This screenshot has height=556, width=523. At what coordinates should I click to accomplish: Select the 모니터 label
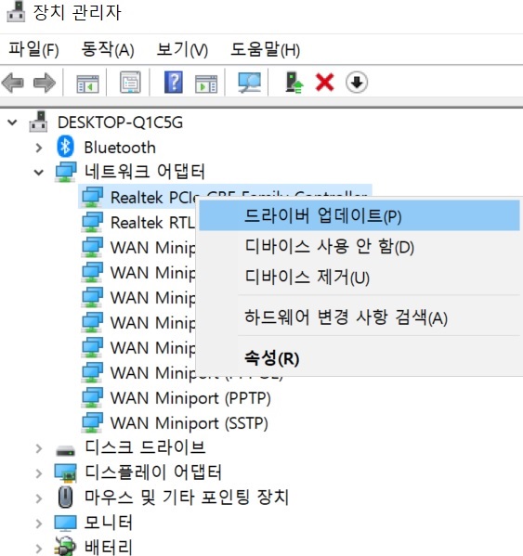coord(108,523)
